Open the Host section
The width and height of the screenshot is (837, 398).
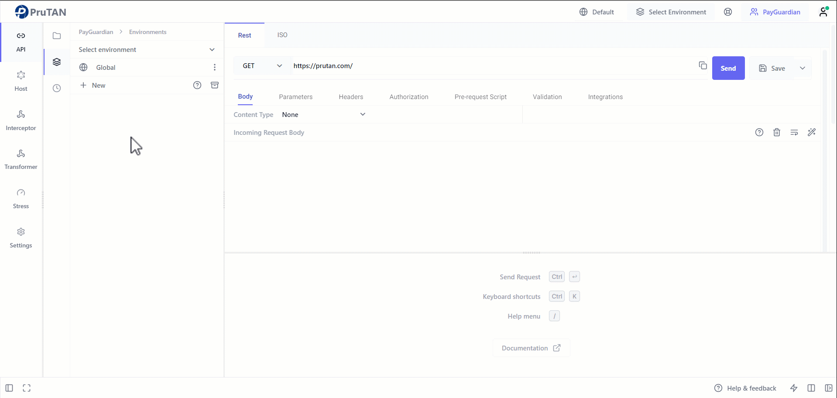click(x=21, y=81)
